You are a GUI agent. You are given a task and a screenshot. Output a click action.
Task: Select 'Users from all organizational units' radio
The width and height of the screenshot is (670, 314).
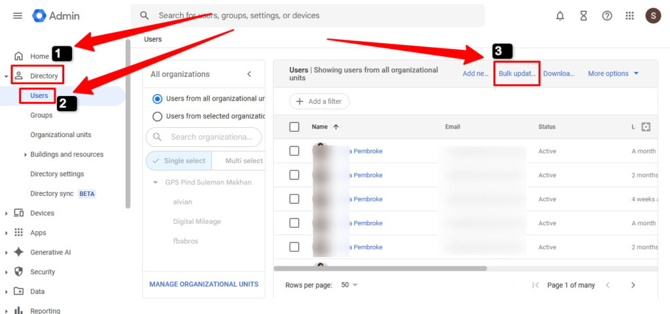157,99
